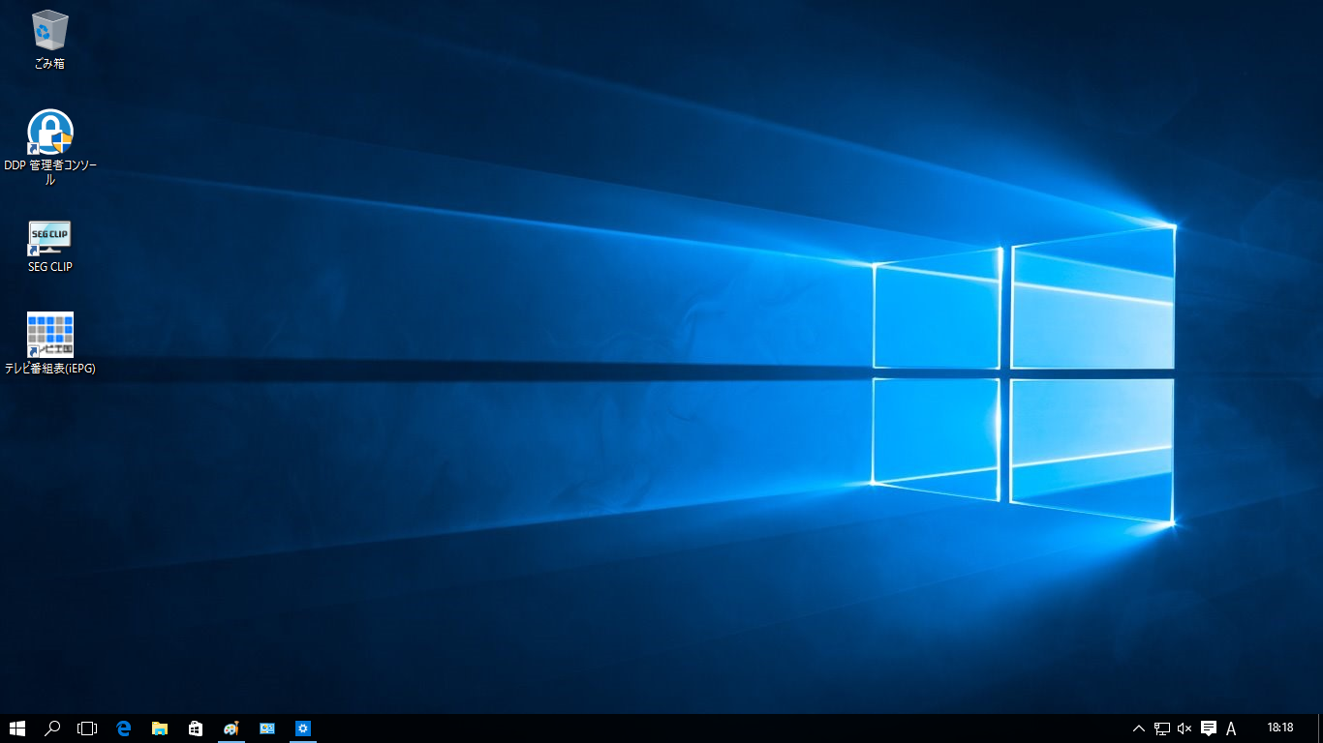Open the clock showing 18:18

(x=1280, y=728)
